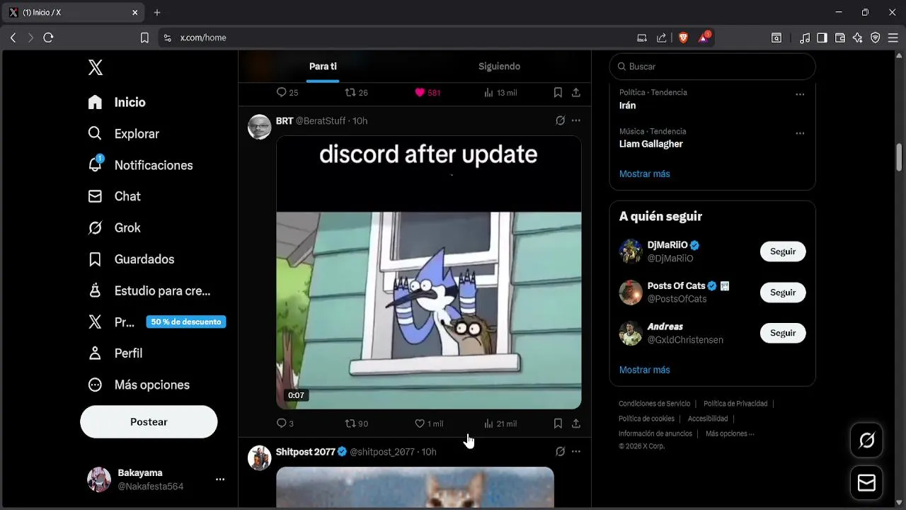
Task: View the top post's 13 mil views
Action: [x=500, y=93]
